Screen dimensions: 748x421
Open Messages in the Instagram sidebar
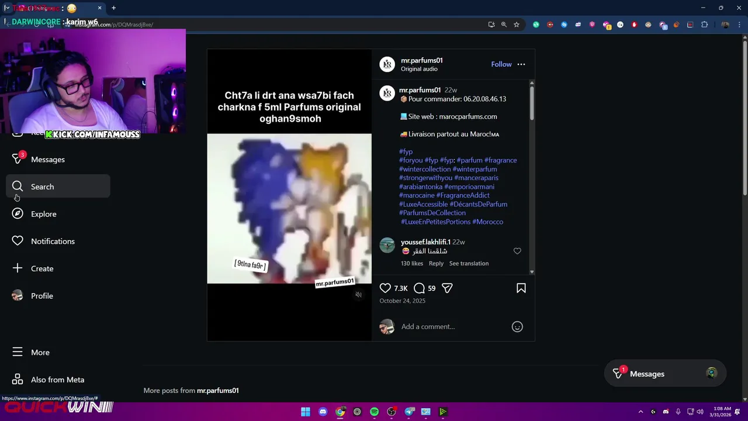click(57, 159)
